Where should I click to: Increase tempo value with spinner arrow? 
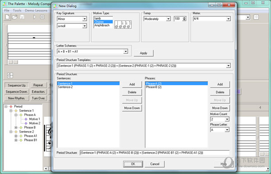184,18
